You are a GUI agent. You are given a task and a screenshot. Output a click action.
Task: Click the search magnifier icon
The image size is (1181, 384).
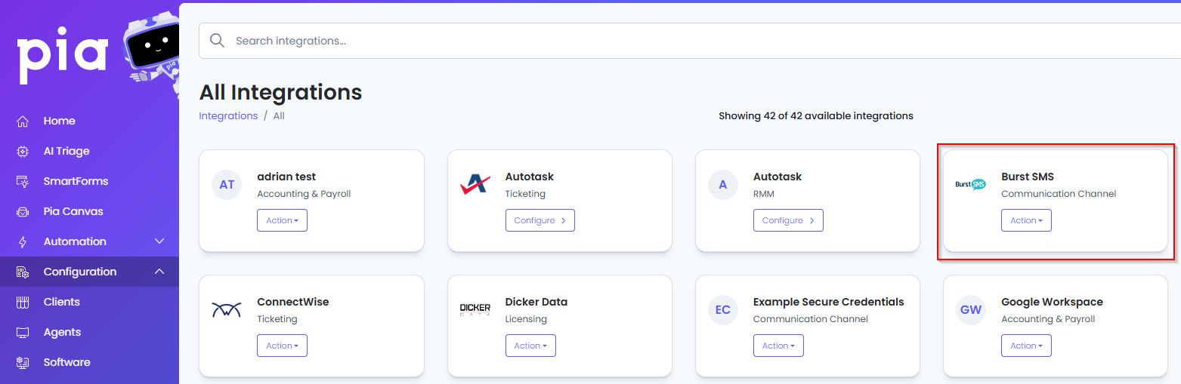click(x=217, y=41)
